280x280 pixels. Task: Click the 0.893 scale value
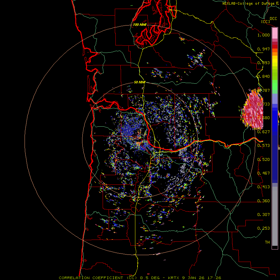pos(264,63)
